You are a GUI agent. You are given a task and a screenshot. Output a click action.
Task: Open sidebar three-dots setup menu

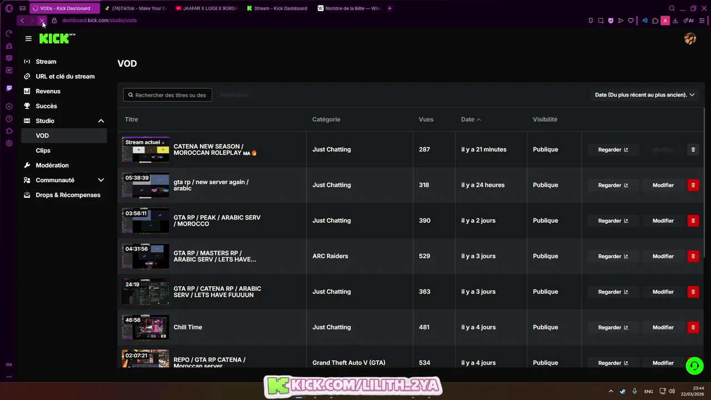(x=9, y=377)
